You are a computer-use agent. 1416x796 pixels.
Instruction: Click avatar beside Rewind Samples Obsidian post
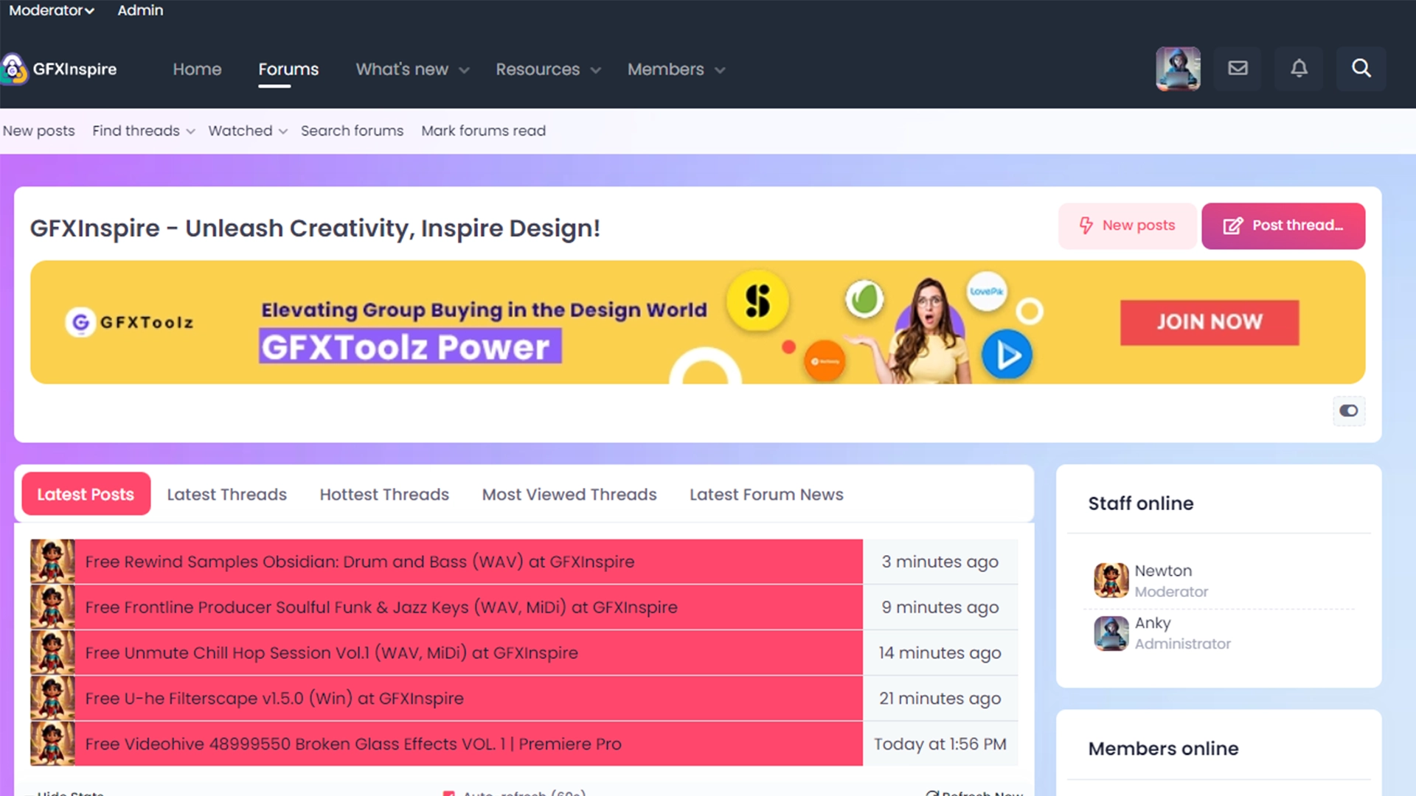click(x=52, y=562)
